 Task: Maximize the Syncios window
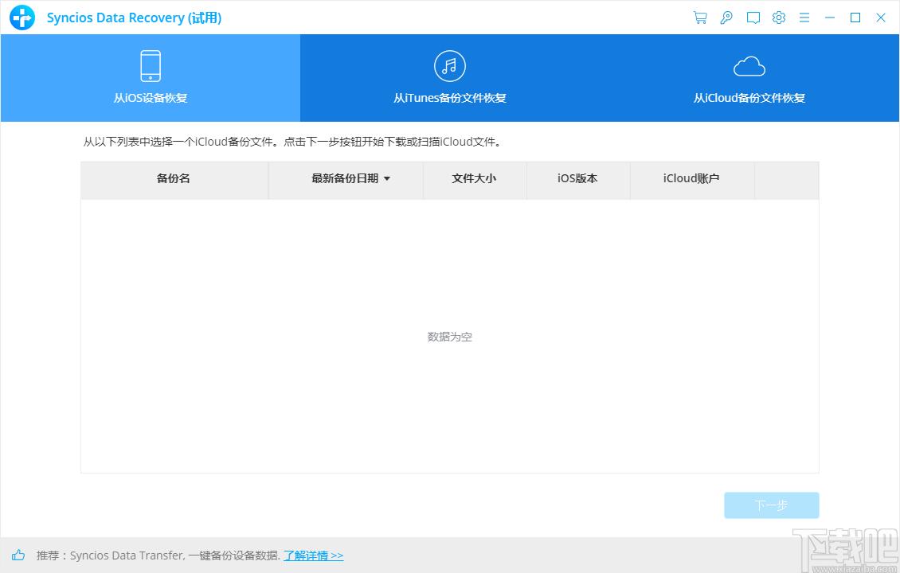coord(855,18)
